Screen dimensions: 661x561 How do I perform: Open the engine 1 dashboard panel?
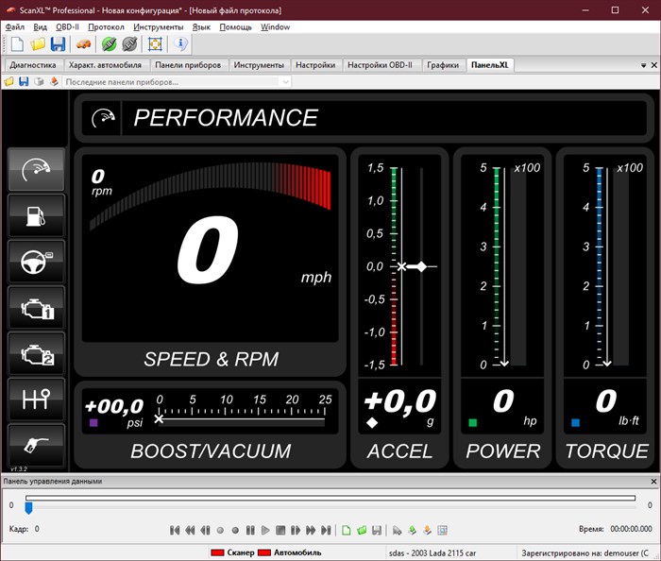(37, 308)
